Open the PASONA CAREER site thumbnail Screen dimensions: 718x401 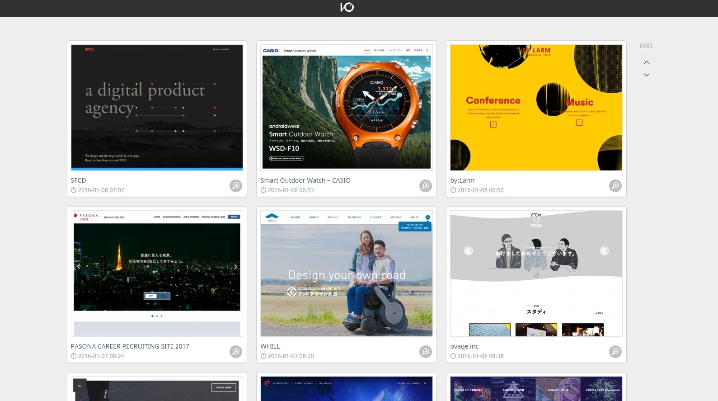(x=157, y=274)
